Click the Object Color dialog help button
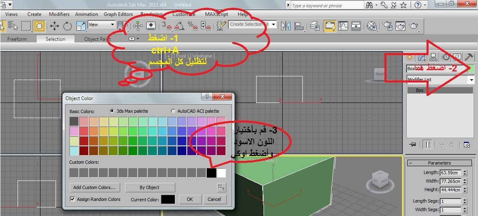 pyautogui.click(x=207, y=97)
